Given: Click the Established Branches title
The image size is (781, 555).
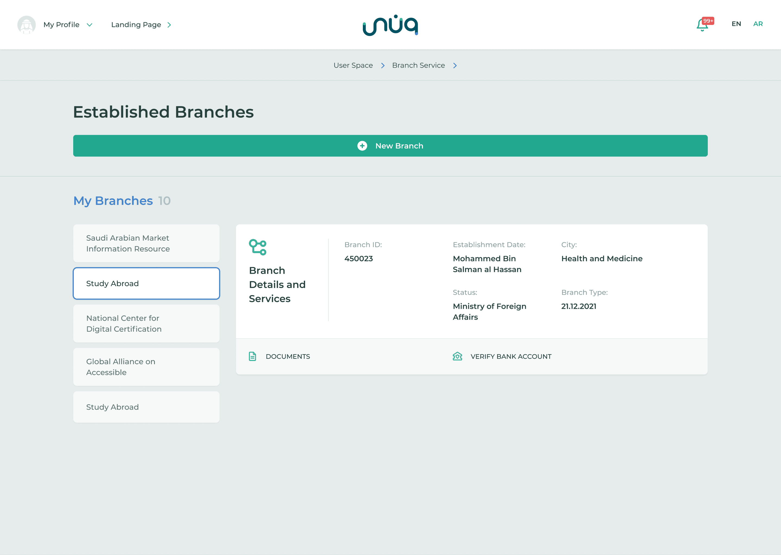Looking at the screenshot, I should pos(164,112).
